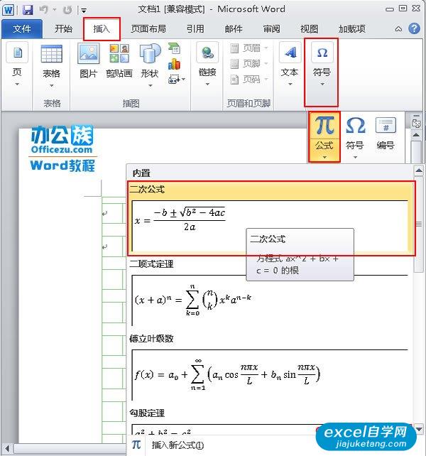
Task: Open the 页眉 header dropdown
Action: click(249, 48)
